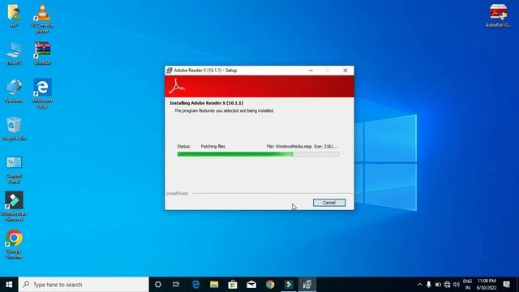The width and height of the screenshot is (519, 292).
Task: Open the Action Center notifications icon
Action: pyautogui.click(x=506, y=285)
